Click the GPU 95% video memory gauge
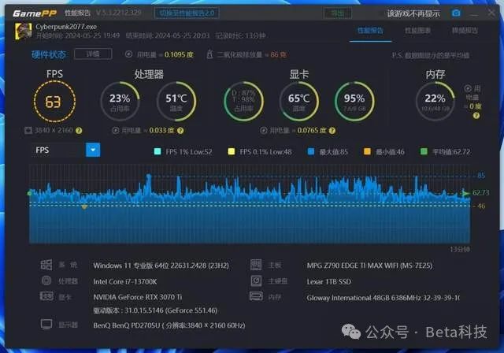Screen dimensions: 504x353 [354, 102]
